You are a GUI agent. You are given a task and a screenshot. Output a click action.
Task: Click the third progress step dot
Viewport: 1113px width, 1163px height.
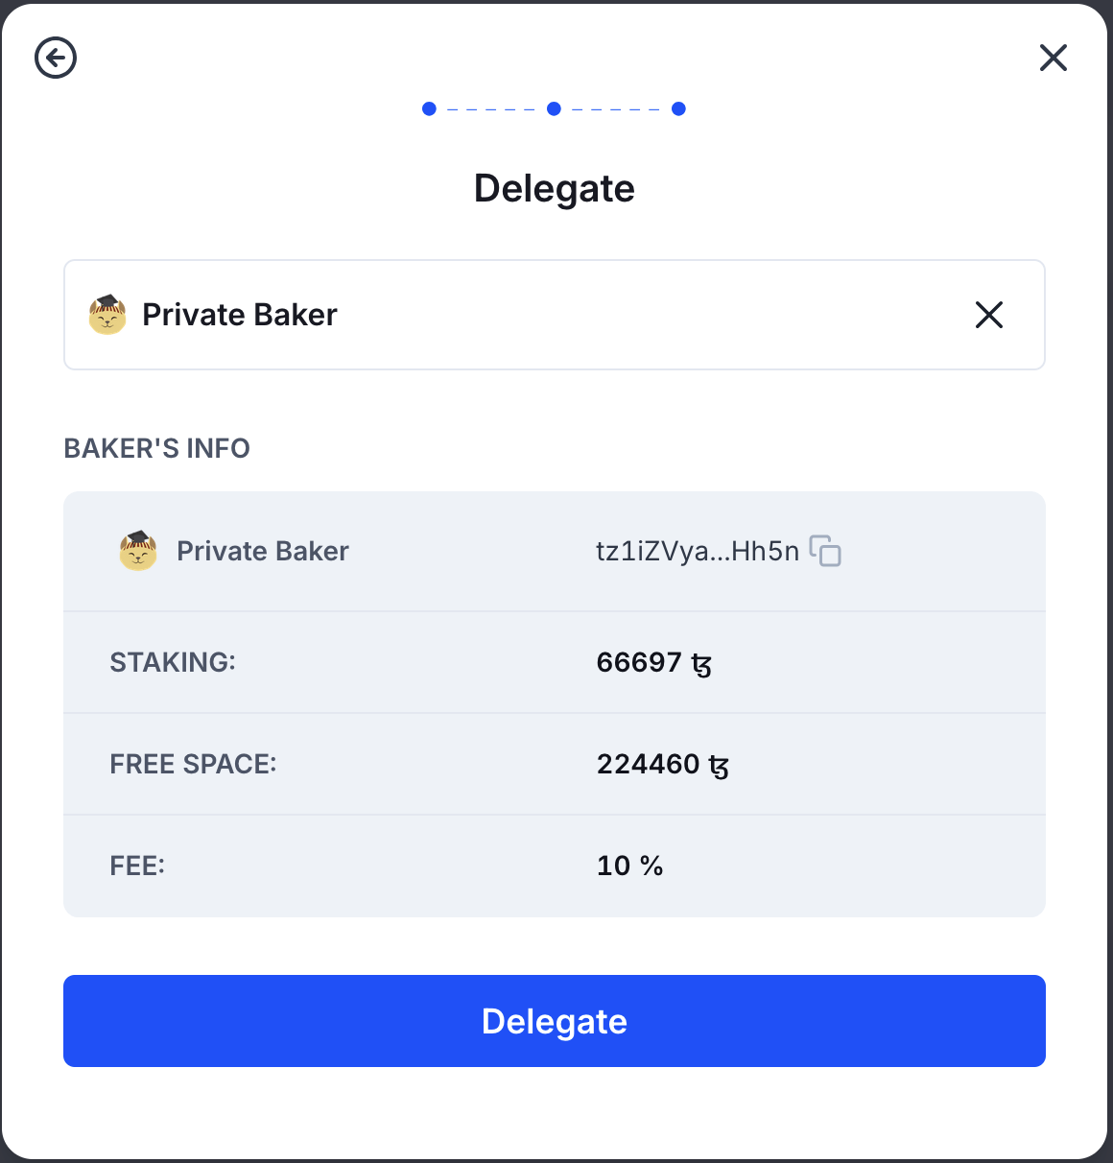coord(678,108)
